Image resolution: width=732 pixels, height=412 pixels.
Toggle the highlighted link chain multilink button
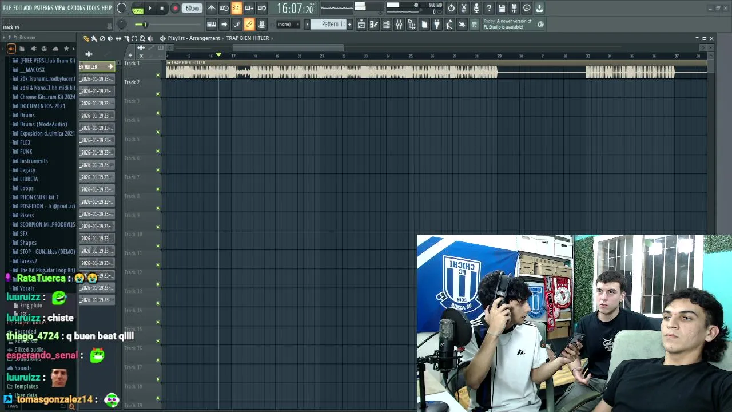pyautogui.click(x=249, y=24)
